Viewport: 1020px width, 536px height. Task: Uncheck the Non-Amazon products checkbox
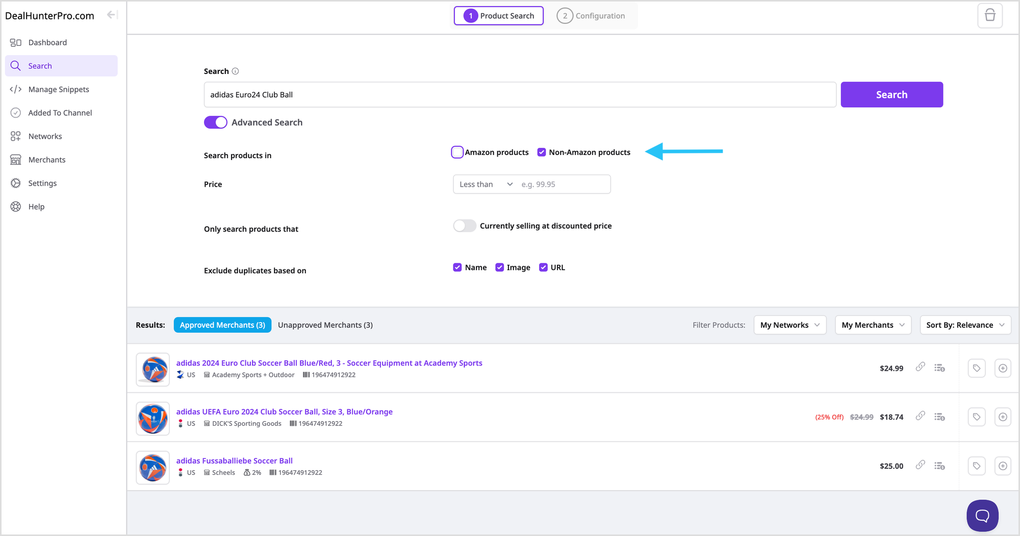pyautogui.click(x=542, y=152)
